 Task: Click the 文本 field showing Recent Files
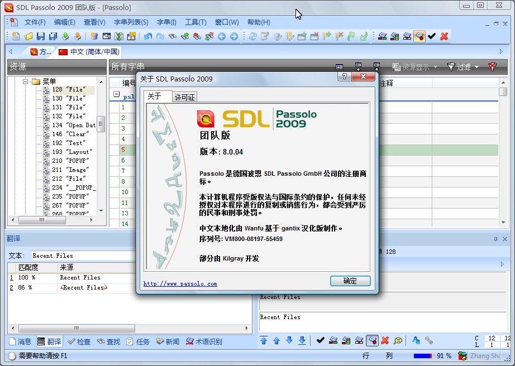click(84, 256)
